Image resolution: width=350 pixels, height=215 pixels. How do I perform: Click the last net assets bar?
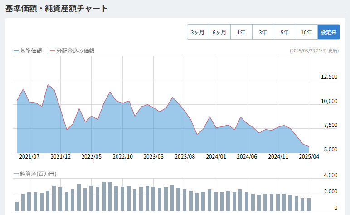(308, 205)
